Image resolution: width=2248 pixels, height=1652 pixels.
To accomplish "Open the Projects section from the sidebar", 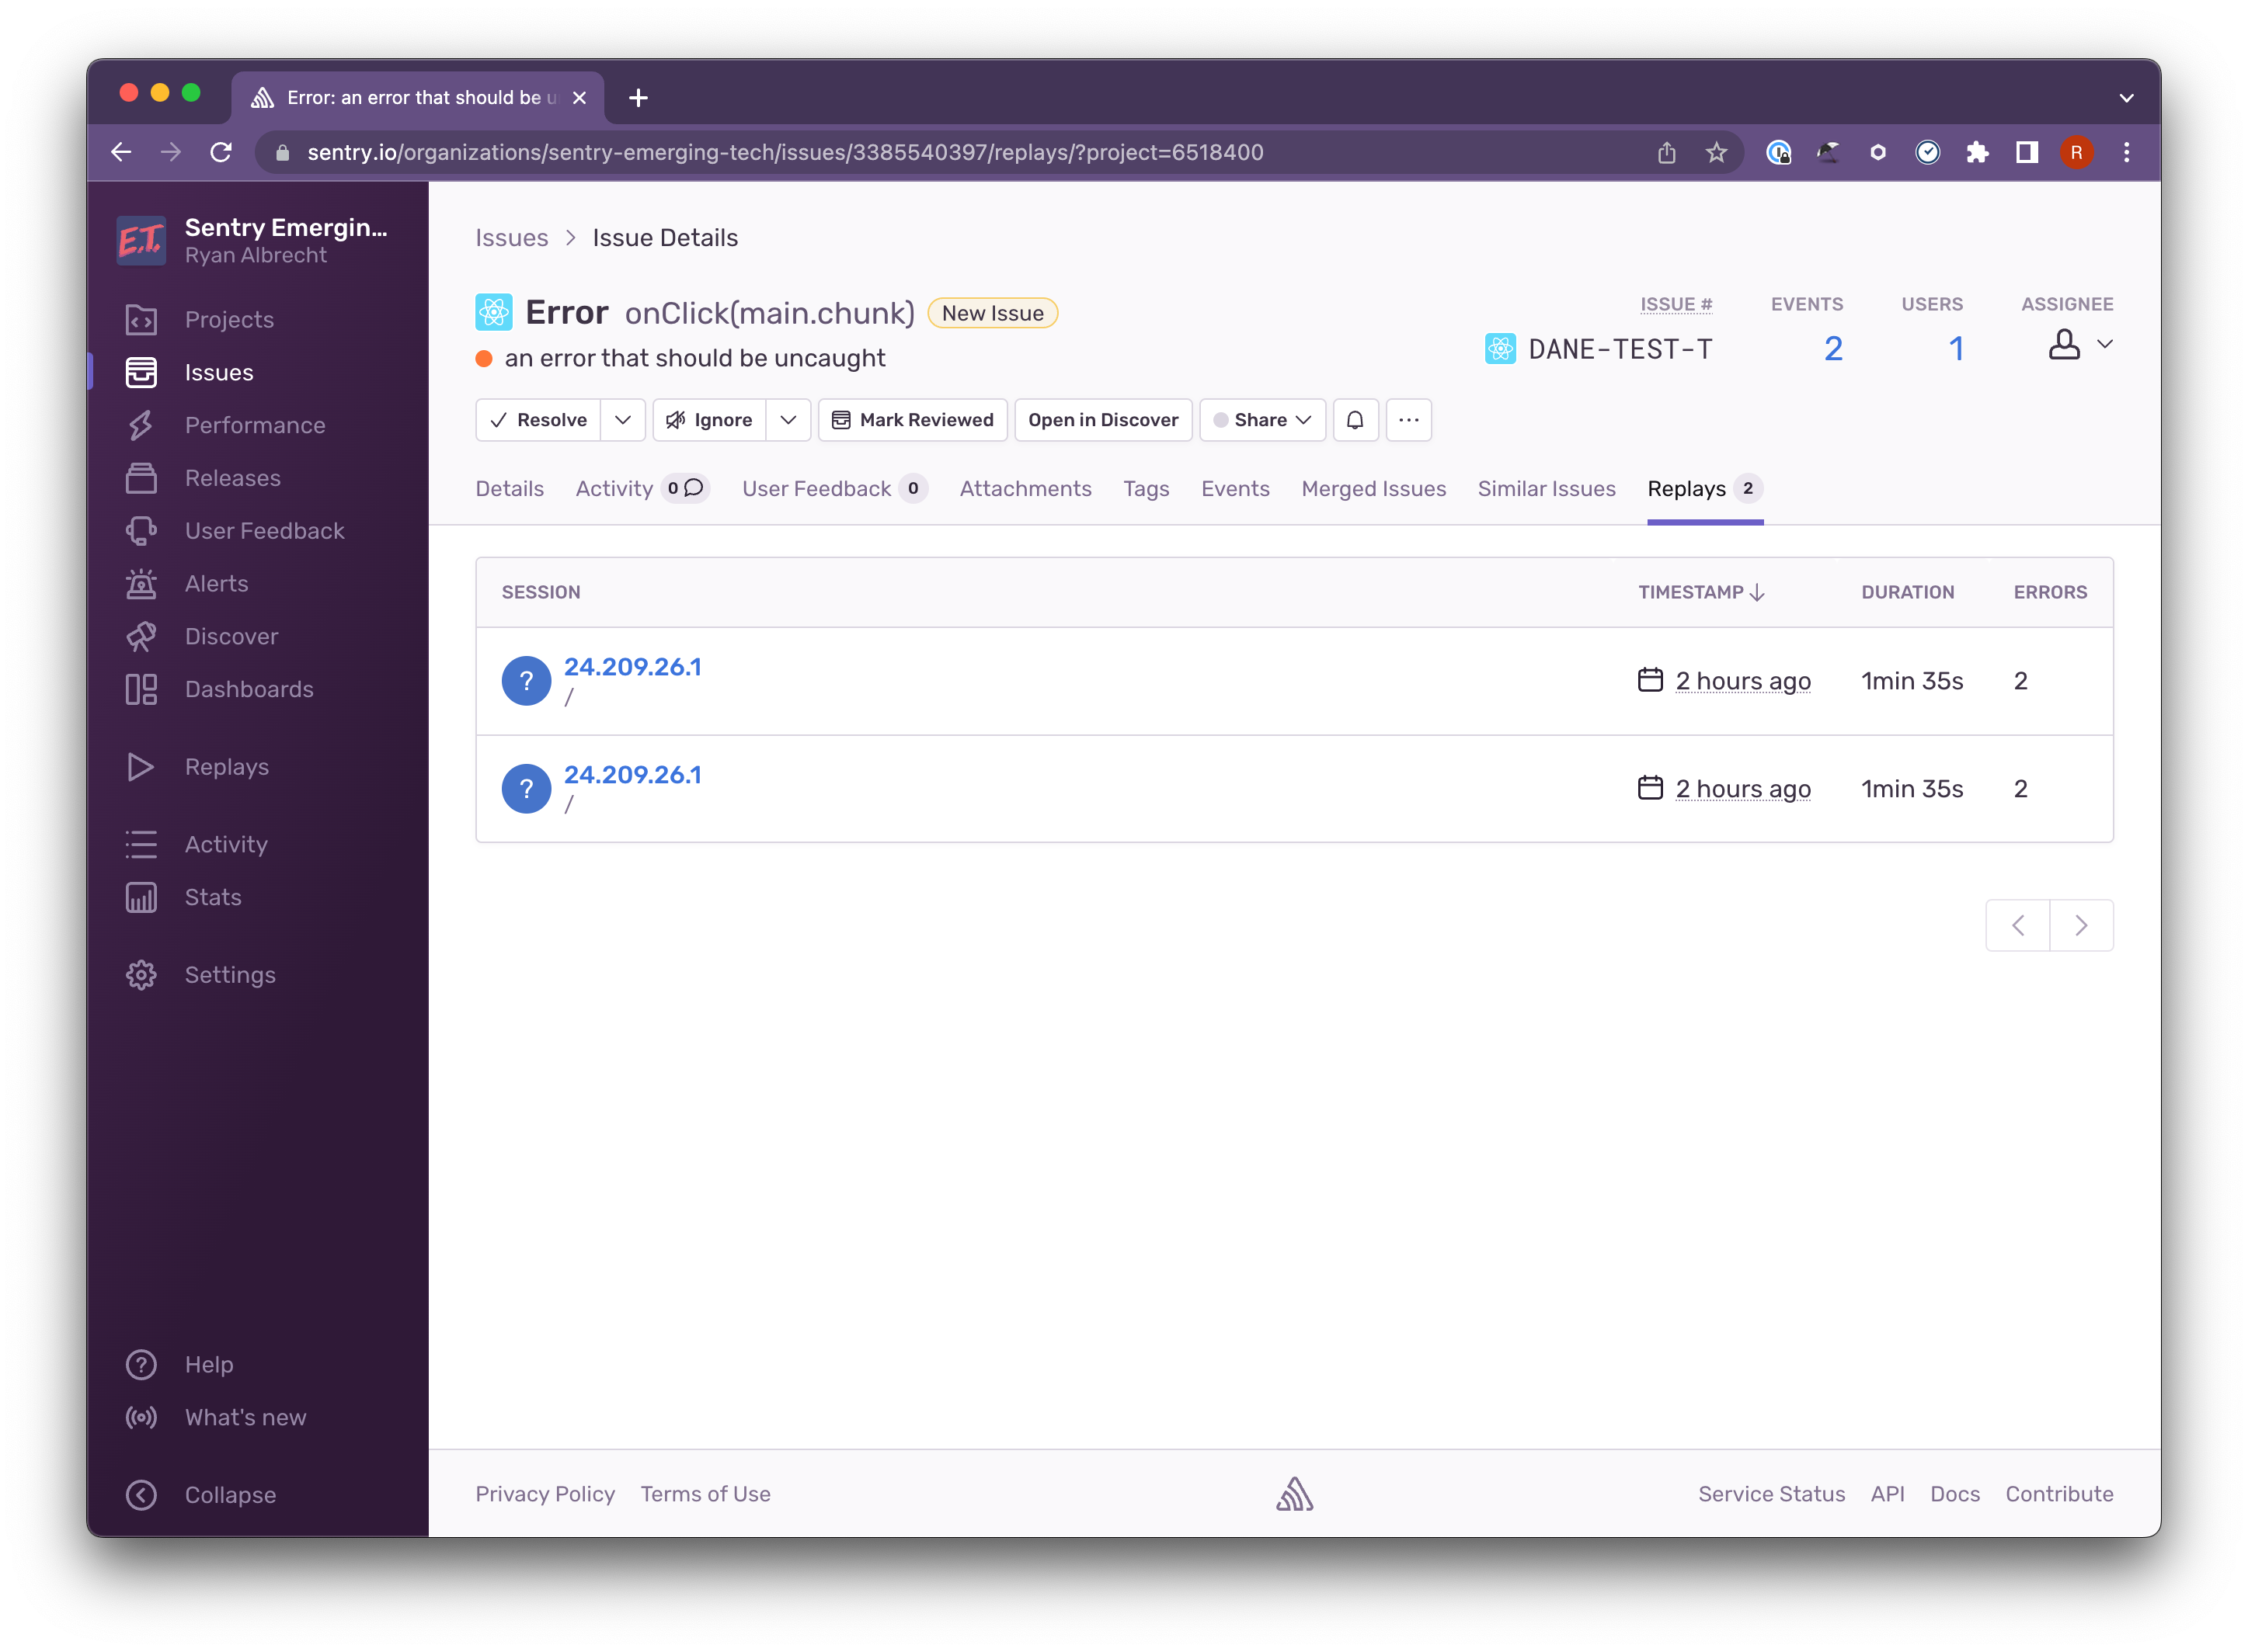I will coord(228,319).
